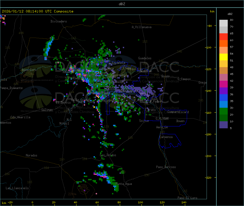Click the 'R_Padre' location label
The height and width of the screenshot is (206, 244).
155,102
